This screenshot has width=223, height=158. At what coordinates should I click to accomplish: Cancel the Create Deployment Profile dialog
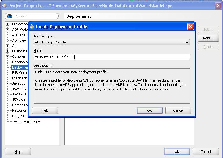tap(178, 110)
